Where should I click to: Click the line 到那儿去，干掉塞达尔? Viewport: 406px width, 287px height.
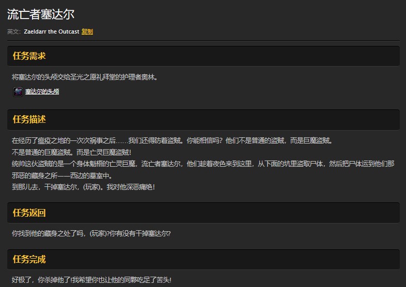[83, 187]
